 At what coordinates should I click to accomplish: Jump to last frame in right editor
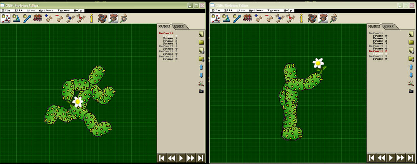click(410, 158)
